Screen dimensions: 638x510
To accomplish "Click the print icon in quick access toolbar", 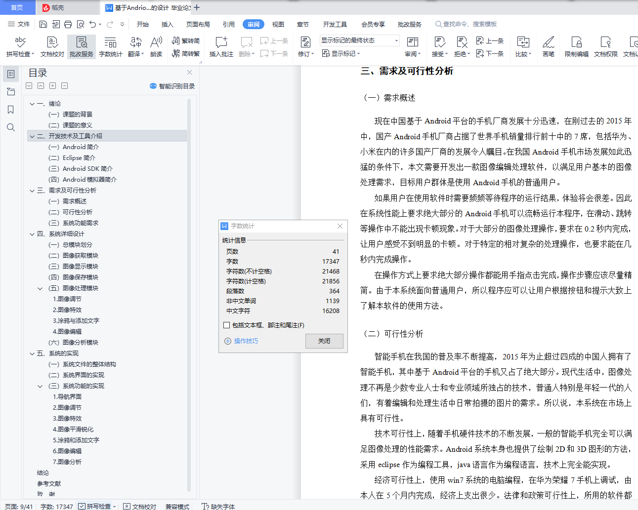I will tap(68, 24).
